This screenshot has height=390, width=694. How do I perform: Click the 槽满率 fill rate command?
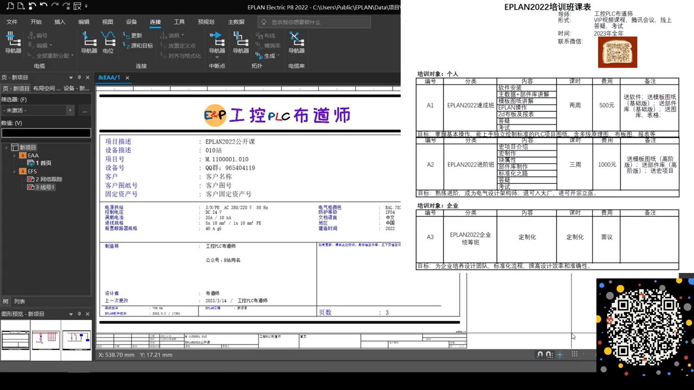click(x=268, y=45)
